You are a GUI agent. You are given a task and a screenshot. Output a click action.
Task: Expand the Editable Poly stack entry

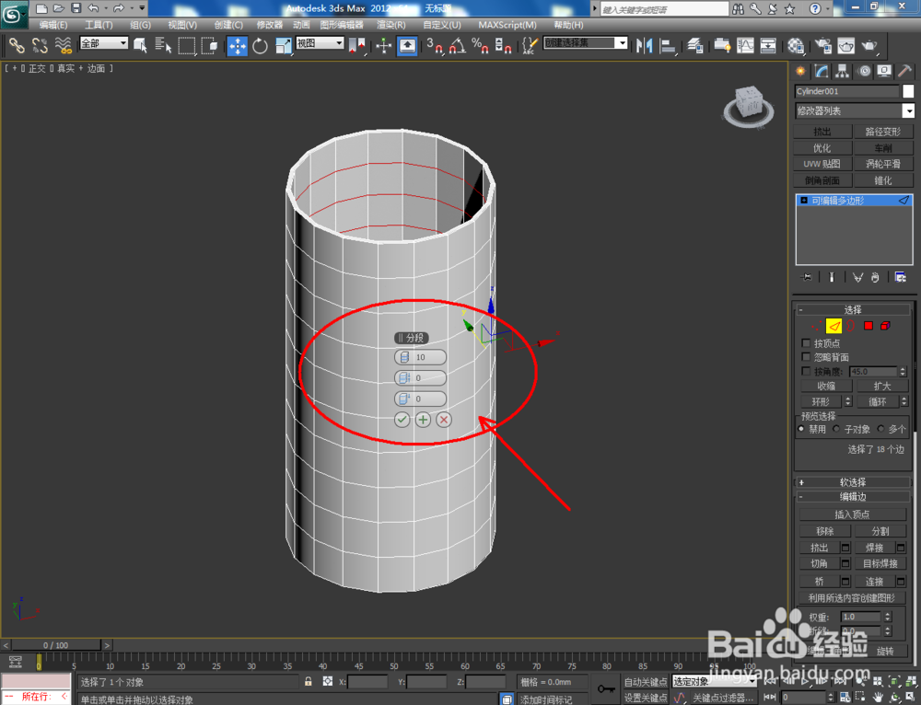(804, 200)
